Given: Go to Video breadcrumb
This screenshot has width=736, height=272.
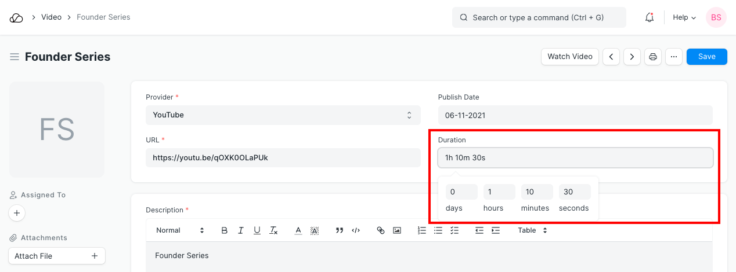Looking at the screenshot, I should [51, 17].
